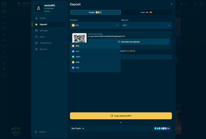The height and width of the screenshot is (139, 206).
Task: Close the Deposit dialog
Action: click(171, 4)
